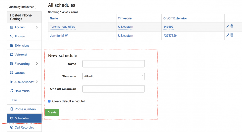Open Account settings menu item
Viewport: 242px width, 132px height.
tap(24, 27)
